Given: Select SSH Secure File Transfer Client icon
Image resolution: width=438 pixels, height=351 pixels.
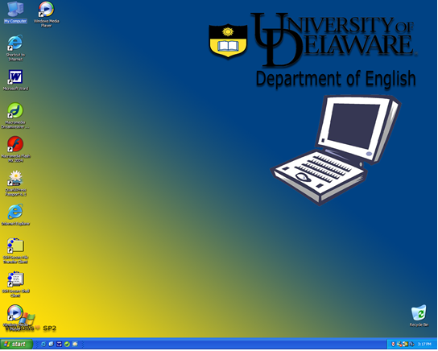Looking at the screenshot, I should (x=15, y=250).
